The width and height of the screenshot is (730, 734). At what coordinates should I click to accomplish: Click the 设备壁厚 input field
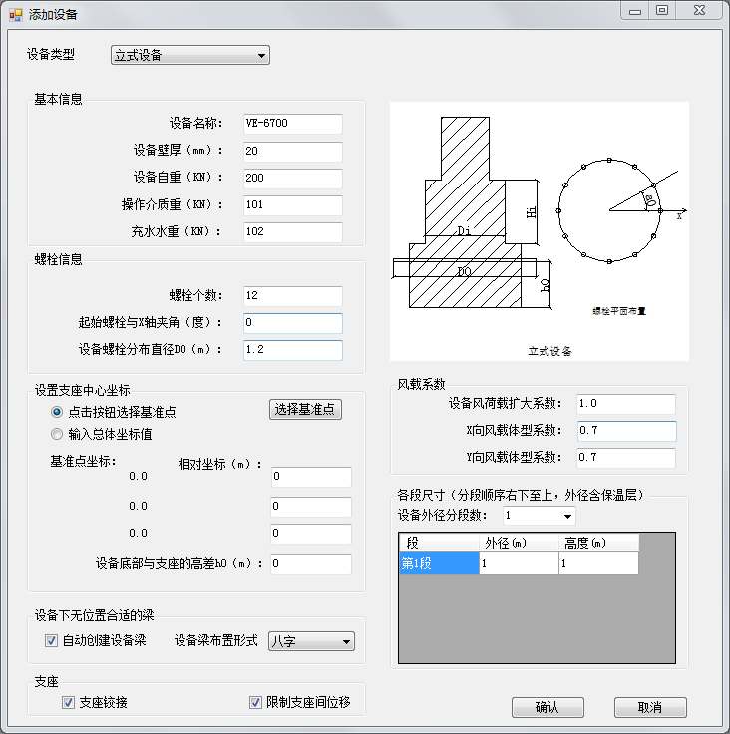[291, 152]
